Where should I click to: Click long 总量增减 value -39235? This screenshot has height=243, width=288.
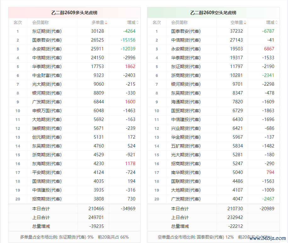(97, 226)
